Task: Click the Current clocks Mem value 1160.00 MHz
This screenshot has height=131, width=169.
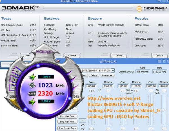Action: click(159, 72)
